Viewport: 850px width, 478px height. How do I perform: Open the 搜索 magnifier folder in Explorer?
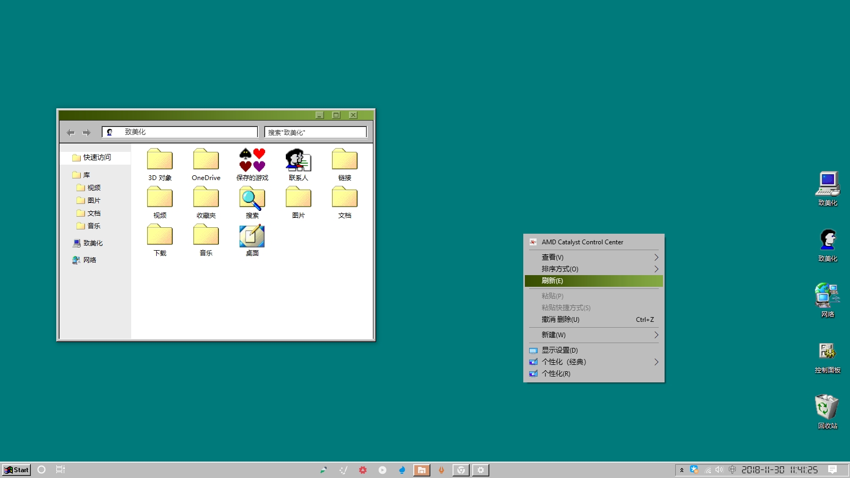pos(252,199)
